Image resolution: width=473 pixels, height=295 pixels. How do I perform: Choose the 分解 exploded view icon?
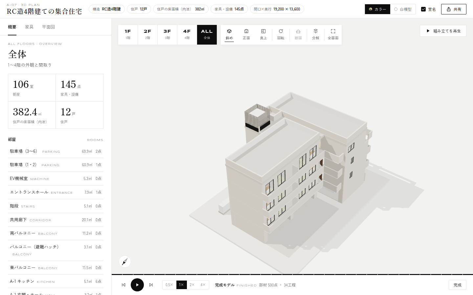(316, 34)
